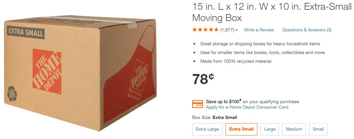Screen dimensions: 354x139
Task: Click the Extra-Small Moving Box product title
Action: [x=271, y=12]
